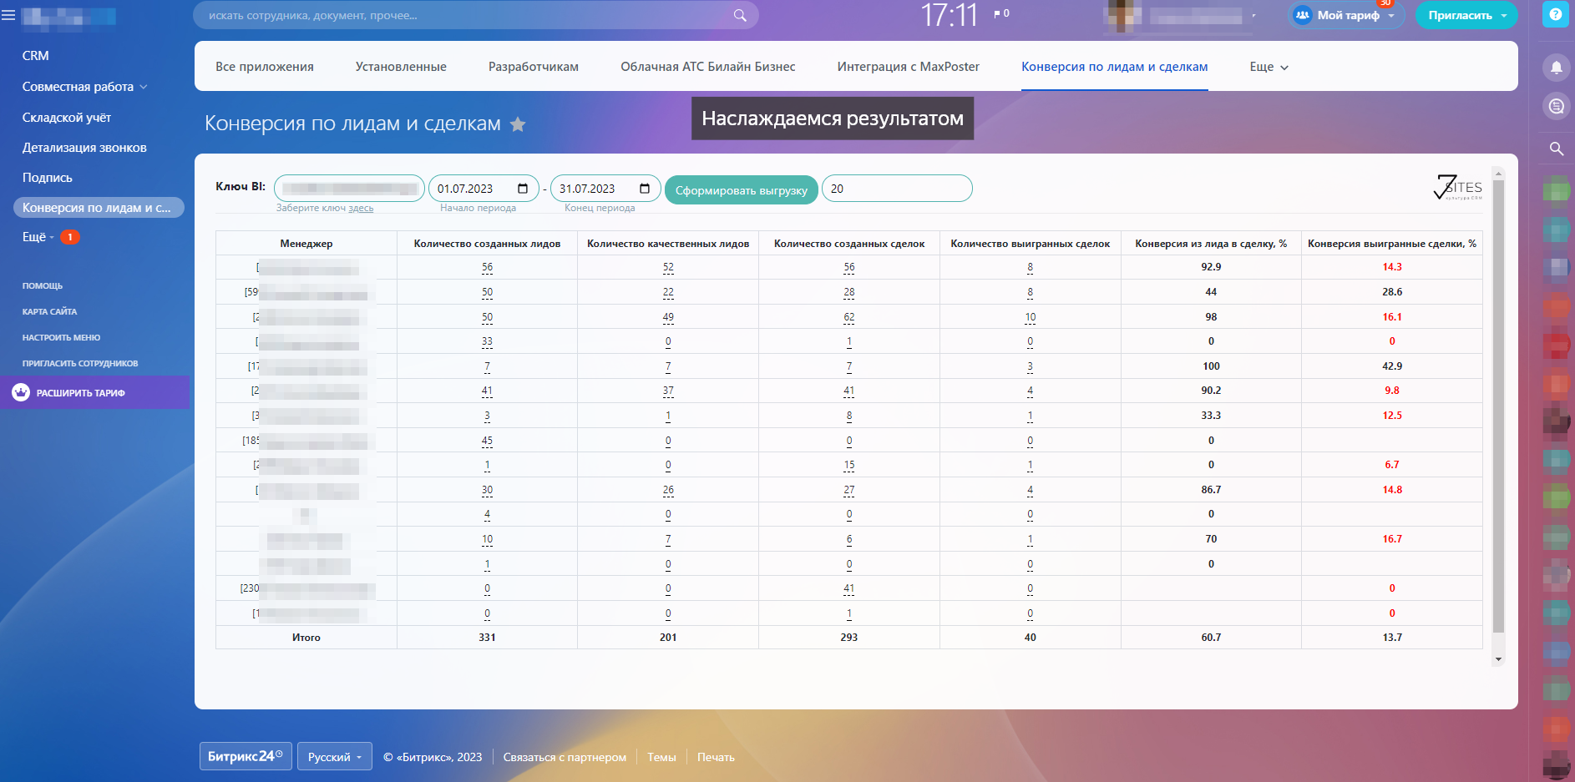This screenshot has height=782, width=1575.
Task: Open the chat messages icon in right sidebar
Action: 1556,106
